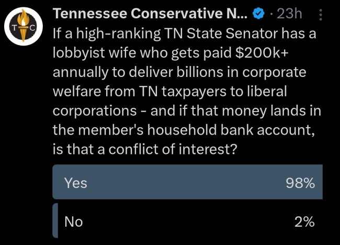Click the blue verified checkmark badge

[258, 14]
